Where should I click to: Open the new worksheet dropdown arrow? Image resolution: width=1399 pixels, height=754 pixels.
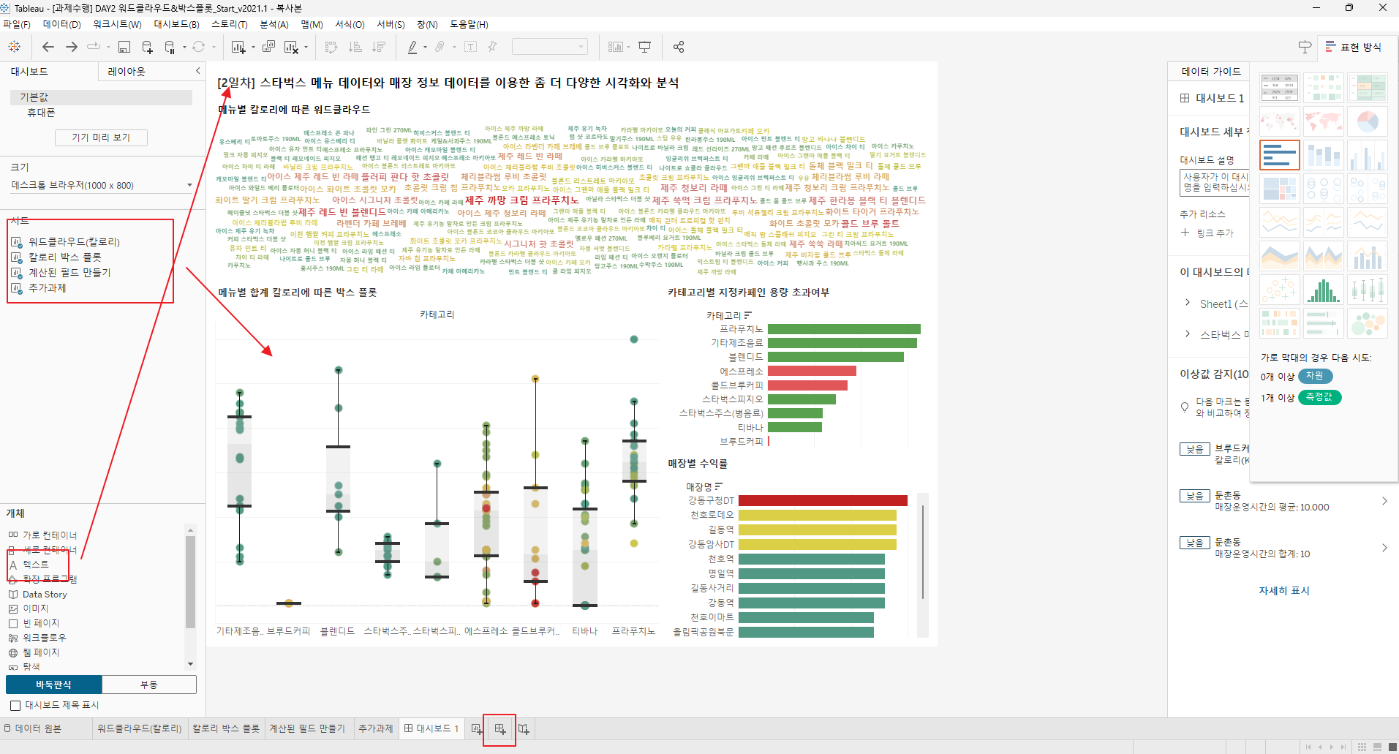coord(253,48)
